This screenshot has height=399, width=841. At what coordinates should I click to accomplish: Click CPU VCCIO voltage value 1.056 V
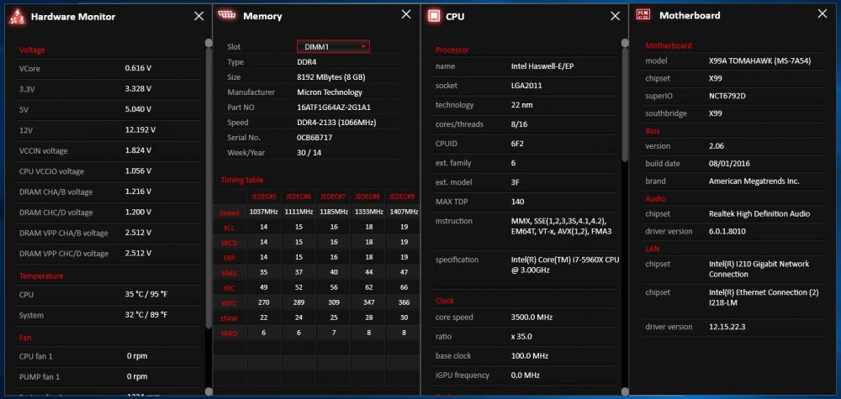(x=138, y=171)
